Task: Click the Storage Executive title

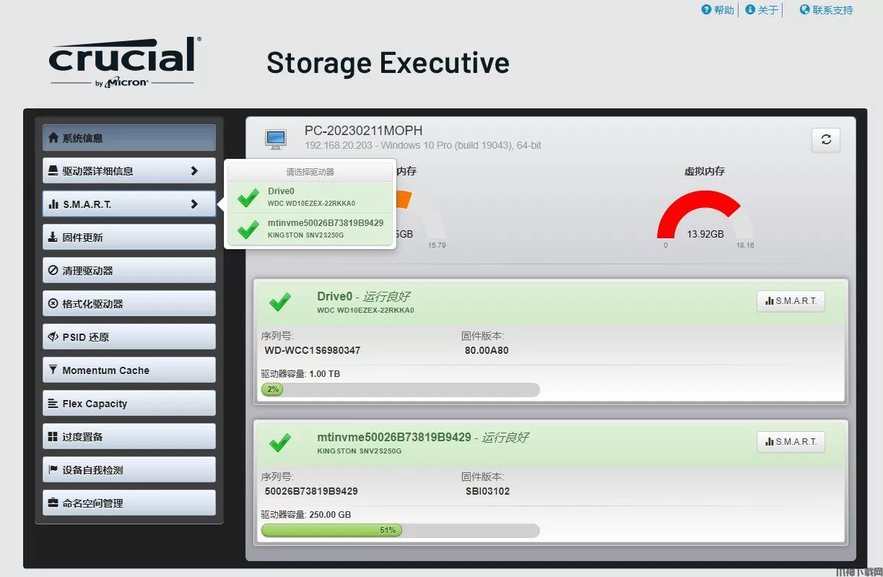Action: tap(388, 63)
